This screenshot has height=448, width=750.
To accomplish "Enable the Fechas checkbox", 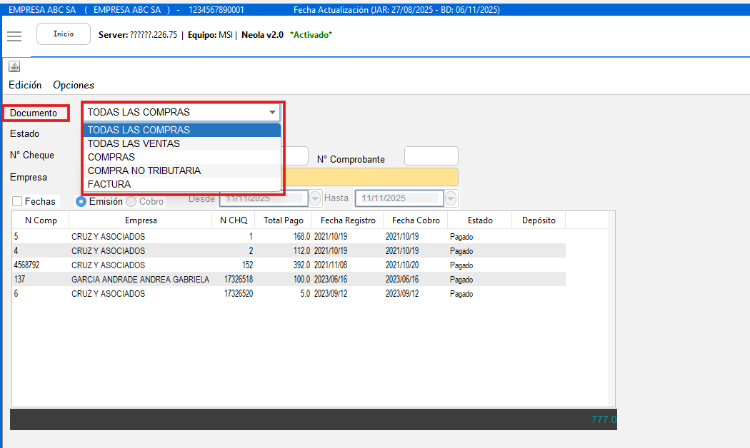I will tap(17, 201).
